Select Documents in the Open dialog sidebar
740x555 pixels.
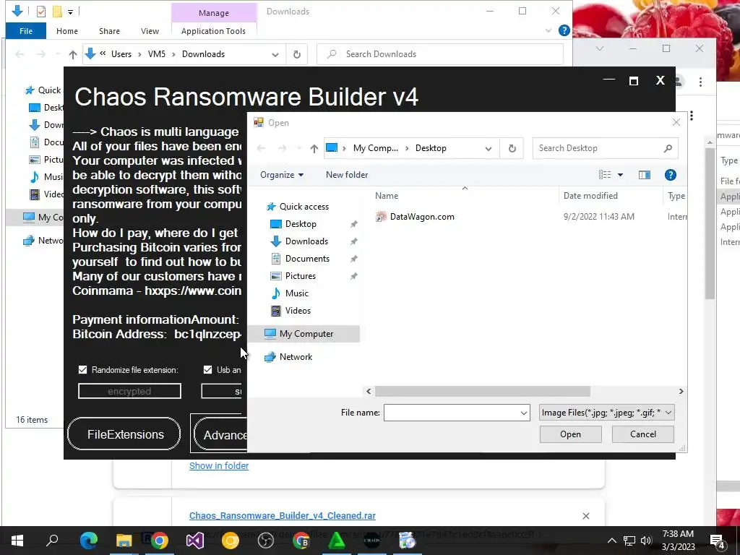click(x=307, y=259)
